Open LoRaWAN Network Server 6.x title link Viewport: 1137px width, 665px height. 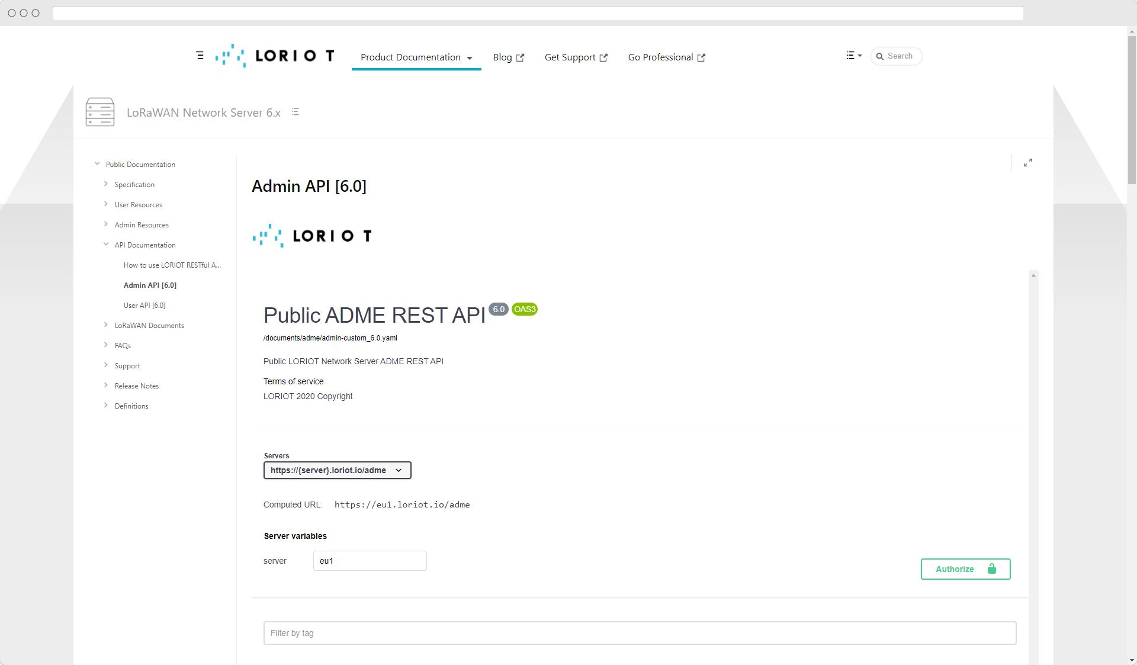tap(204, 113)
